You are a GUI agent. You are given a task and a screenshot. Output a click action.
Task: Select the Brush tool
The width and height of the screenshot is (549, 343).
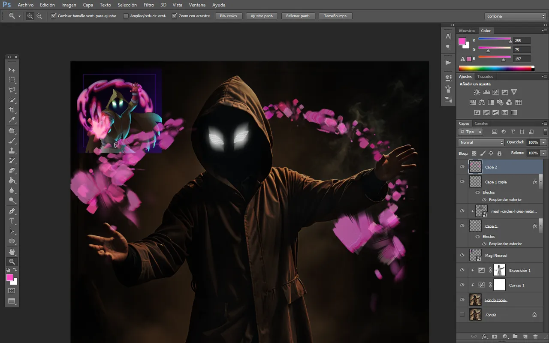12,141
